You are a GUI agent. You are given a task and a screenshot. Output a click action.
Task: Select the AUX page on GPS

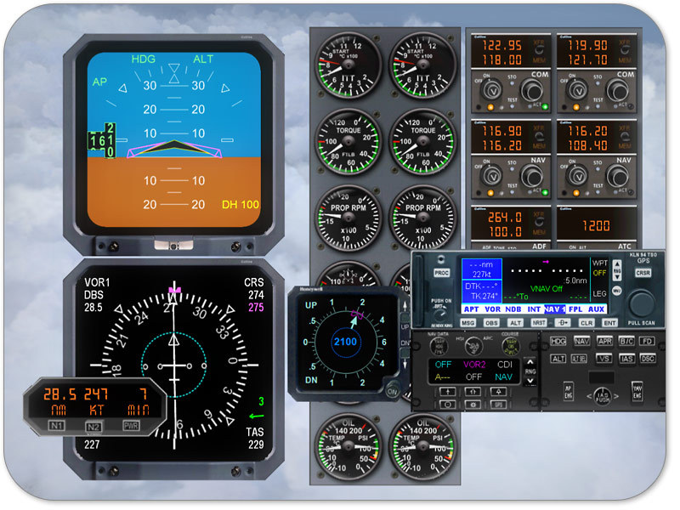[596, 309]
